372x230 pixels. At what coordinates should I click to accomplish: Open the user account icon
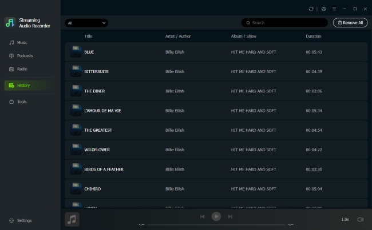[x=323, y=9]
